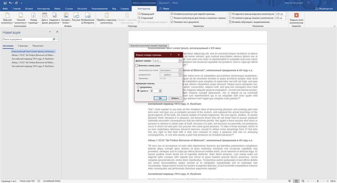Open Навигация pane options arrow
This screenshot has width=337, height=183.
tap(50, 32)
